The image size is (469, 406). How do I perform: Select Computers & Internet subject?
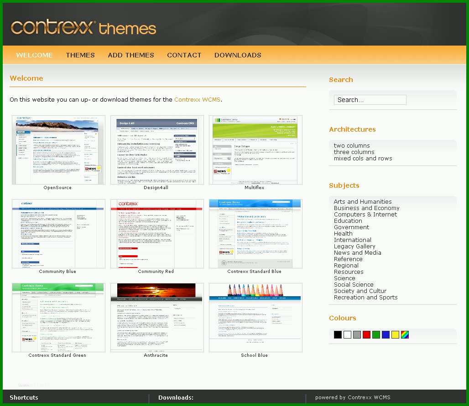[x=365, y=215]
